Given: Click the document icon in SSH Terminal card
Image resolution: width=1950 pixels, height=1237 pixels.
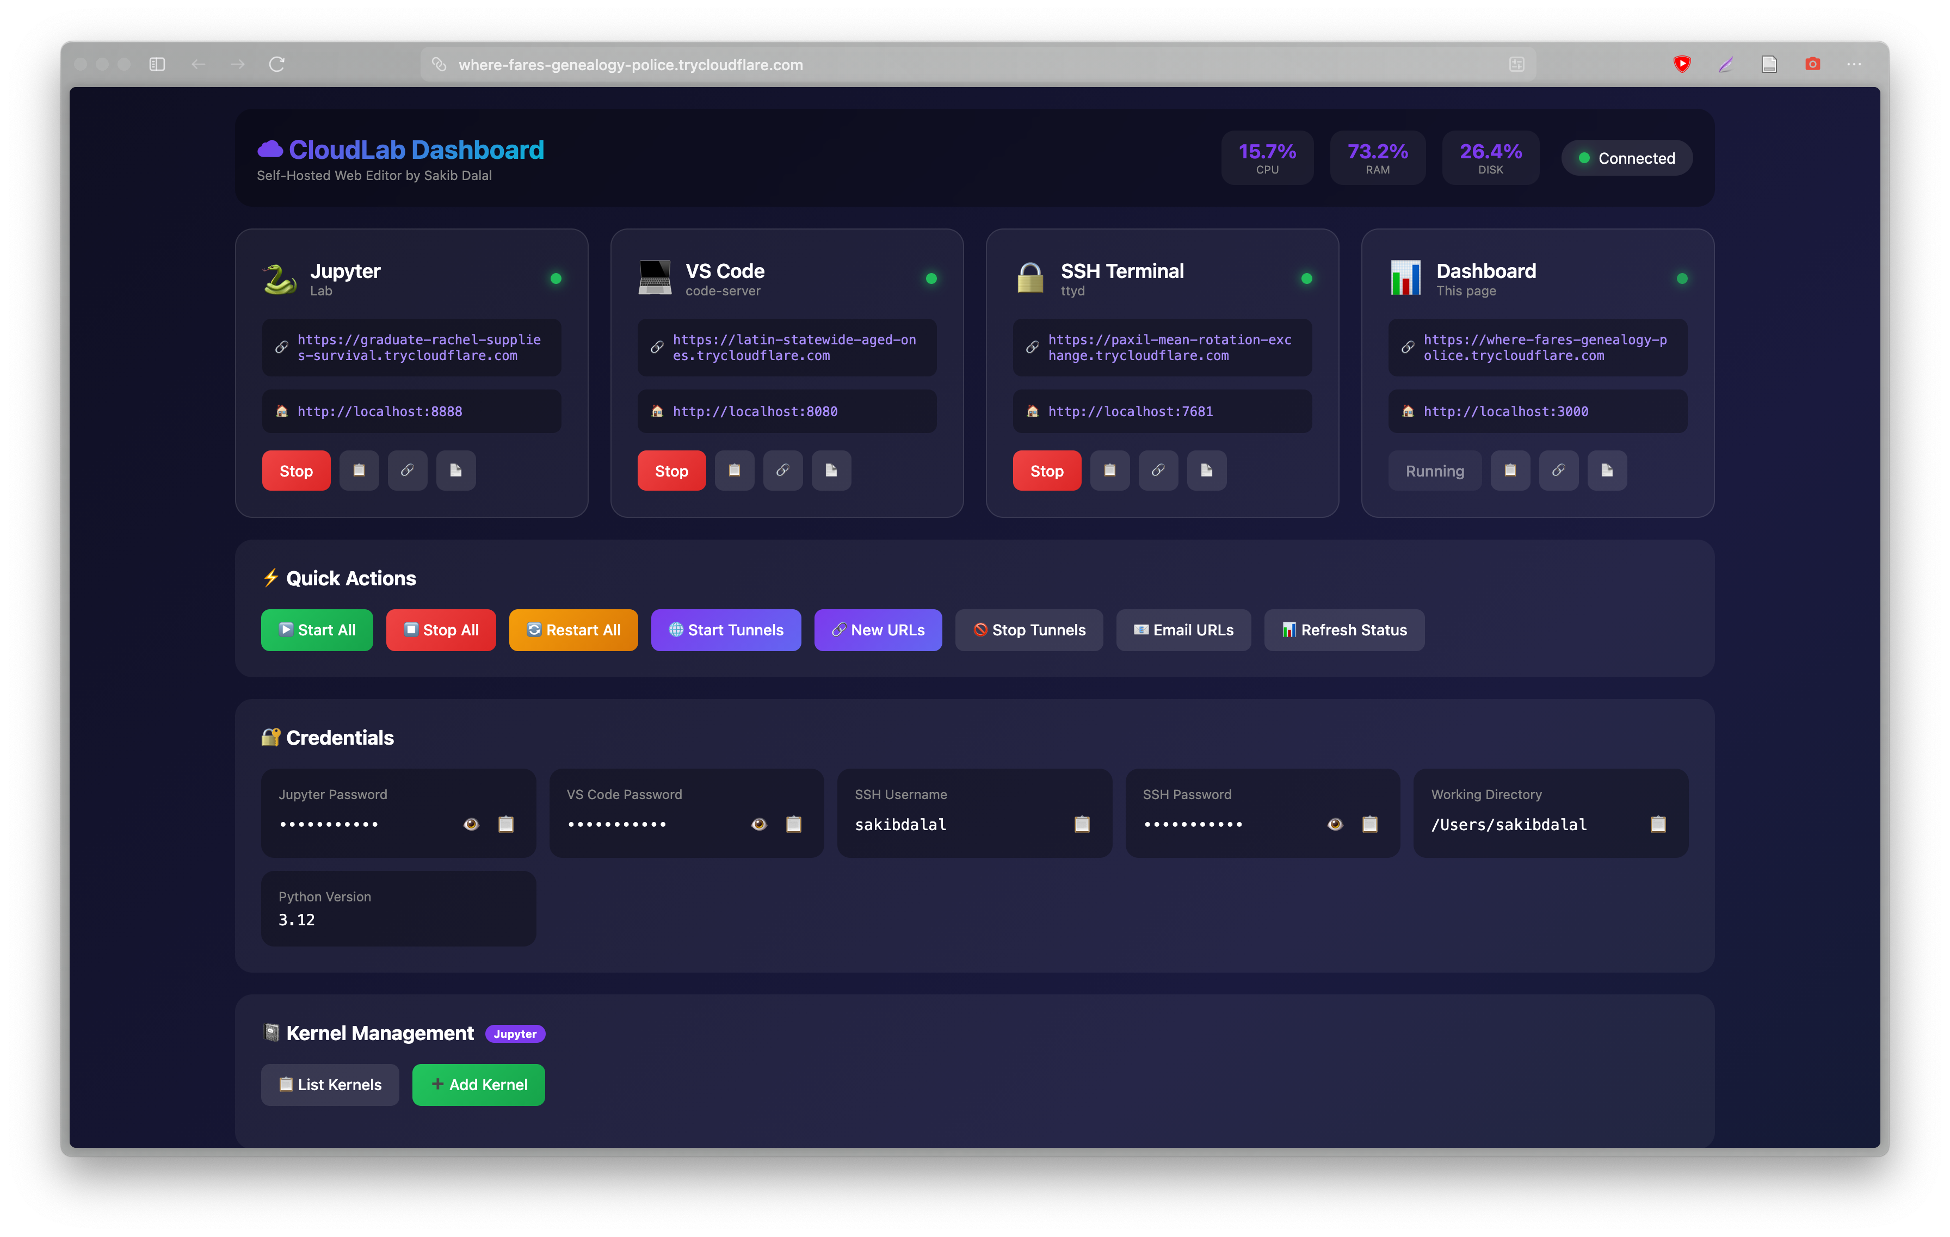Looking at the screenshot, I should click(1206, 471).
